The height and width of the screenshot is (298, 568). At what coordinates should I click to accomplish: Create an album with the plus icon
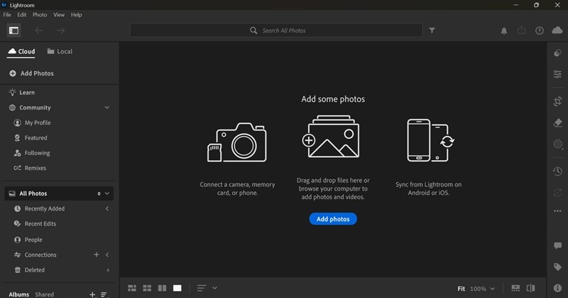92,294
